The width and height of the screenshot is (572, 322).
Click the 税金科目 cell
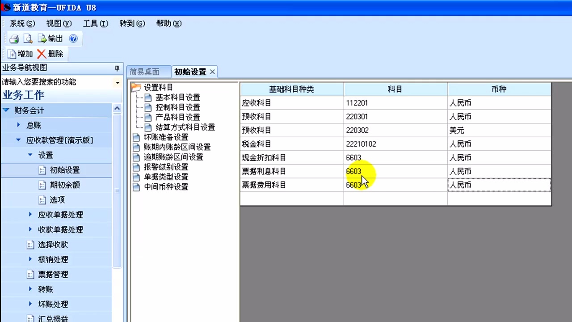(x=292, y=144)
